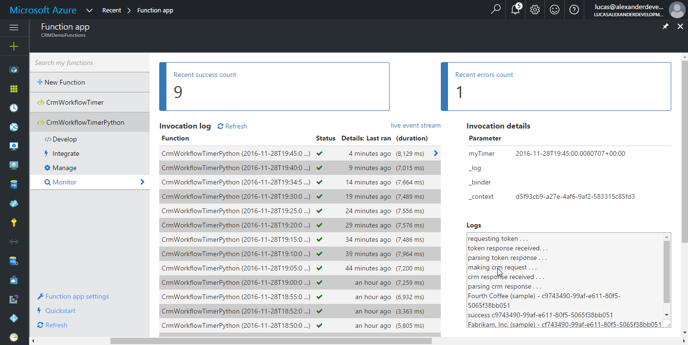Open the clock Recent icon in sidebar
The height and width of the screenshot is (345, 688).
click(14, 108)
